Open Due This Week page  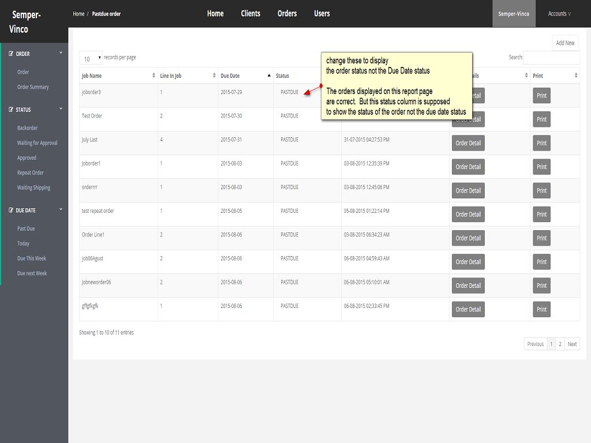31,258
